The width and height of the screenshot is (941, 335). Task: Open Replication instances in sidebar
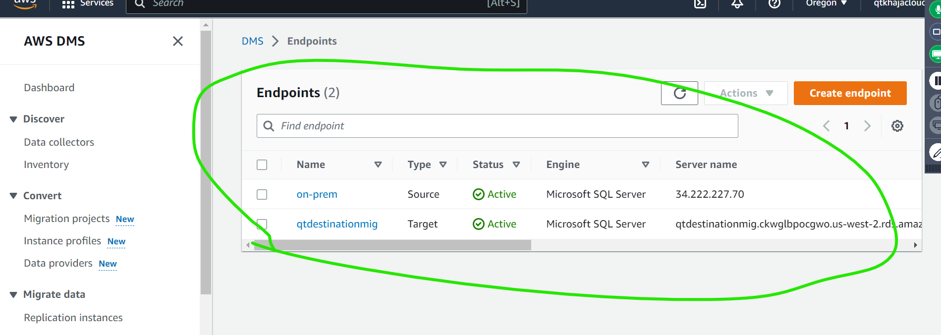pos(73,318)
